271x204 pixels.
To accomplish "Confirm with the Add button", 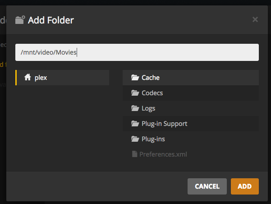I will click(x=244, y=186).
